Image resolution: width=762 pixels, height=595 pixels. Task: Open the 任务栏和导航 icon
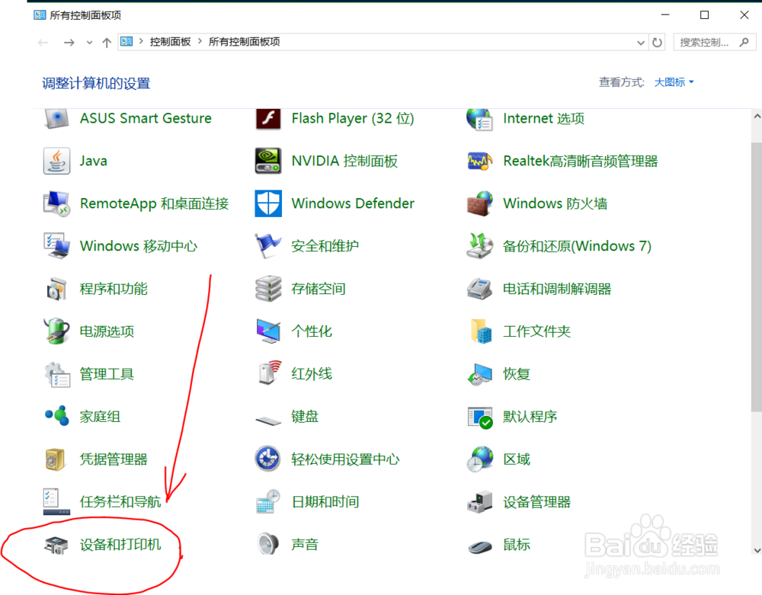[57, 502]
